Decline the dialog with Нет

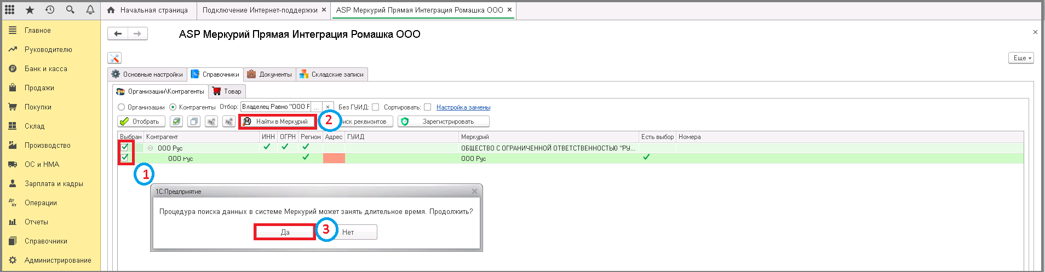pos(348,232)
